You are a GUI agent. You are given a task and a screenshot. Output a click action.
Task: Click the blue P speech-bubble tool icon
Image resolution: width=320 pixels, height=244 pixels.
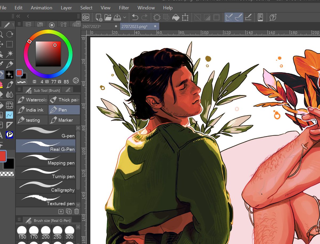click(x=10, y=135)
